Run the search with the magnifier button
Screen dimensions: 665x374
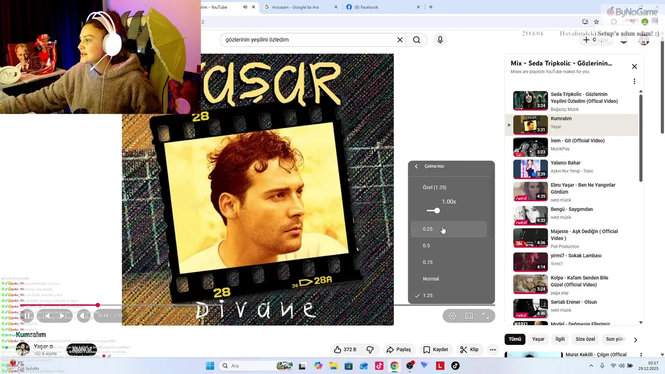(x=417, y=40)
